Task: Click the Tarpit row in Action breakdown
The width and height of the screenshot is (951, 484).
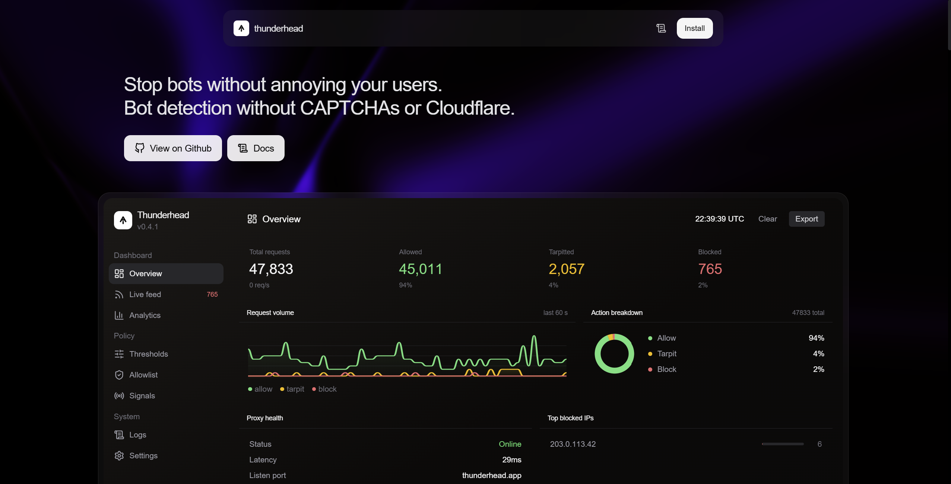Action: pos(736,354)
